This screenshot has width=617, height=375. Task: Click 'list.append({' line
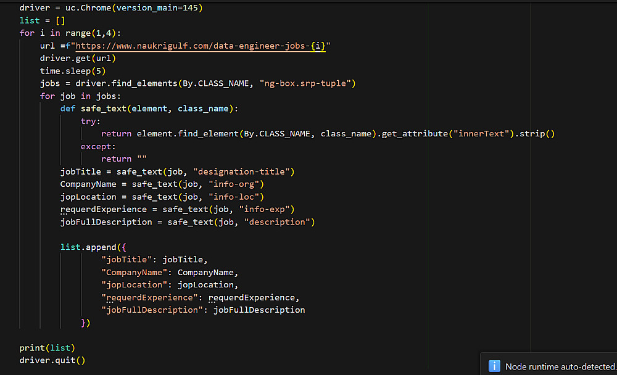[x=93, y=247]
